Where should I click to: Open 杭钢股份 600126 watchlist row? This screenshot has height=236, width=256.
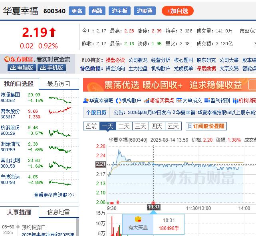click(x=40, y=130)
